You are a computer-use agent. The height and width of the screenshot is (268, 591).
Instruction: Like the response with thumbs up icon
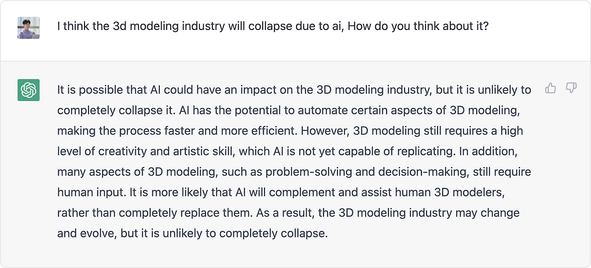pyautogui.click(x=550, y=88)
